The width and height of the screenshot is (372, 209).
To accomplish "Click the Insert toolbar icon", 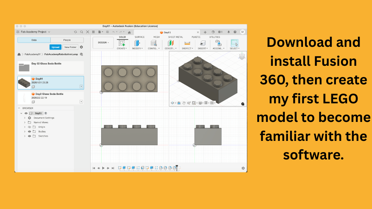I will [x=203, y=43].
